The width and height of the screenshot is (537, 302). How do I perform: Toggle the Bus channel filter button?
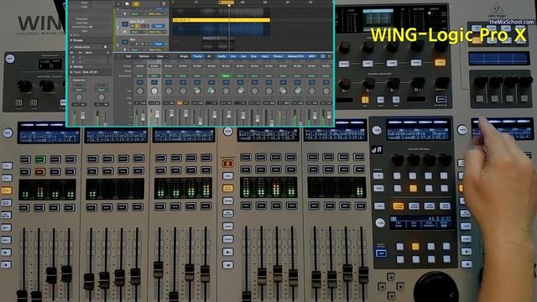(x=253, y=56)
